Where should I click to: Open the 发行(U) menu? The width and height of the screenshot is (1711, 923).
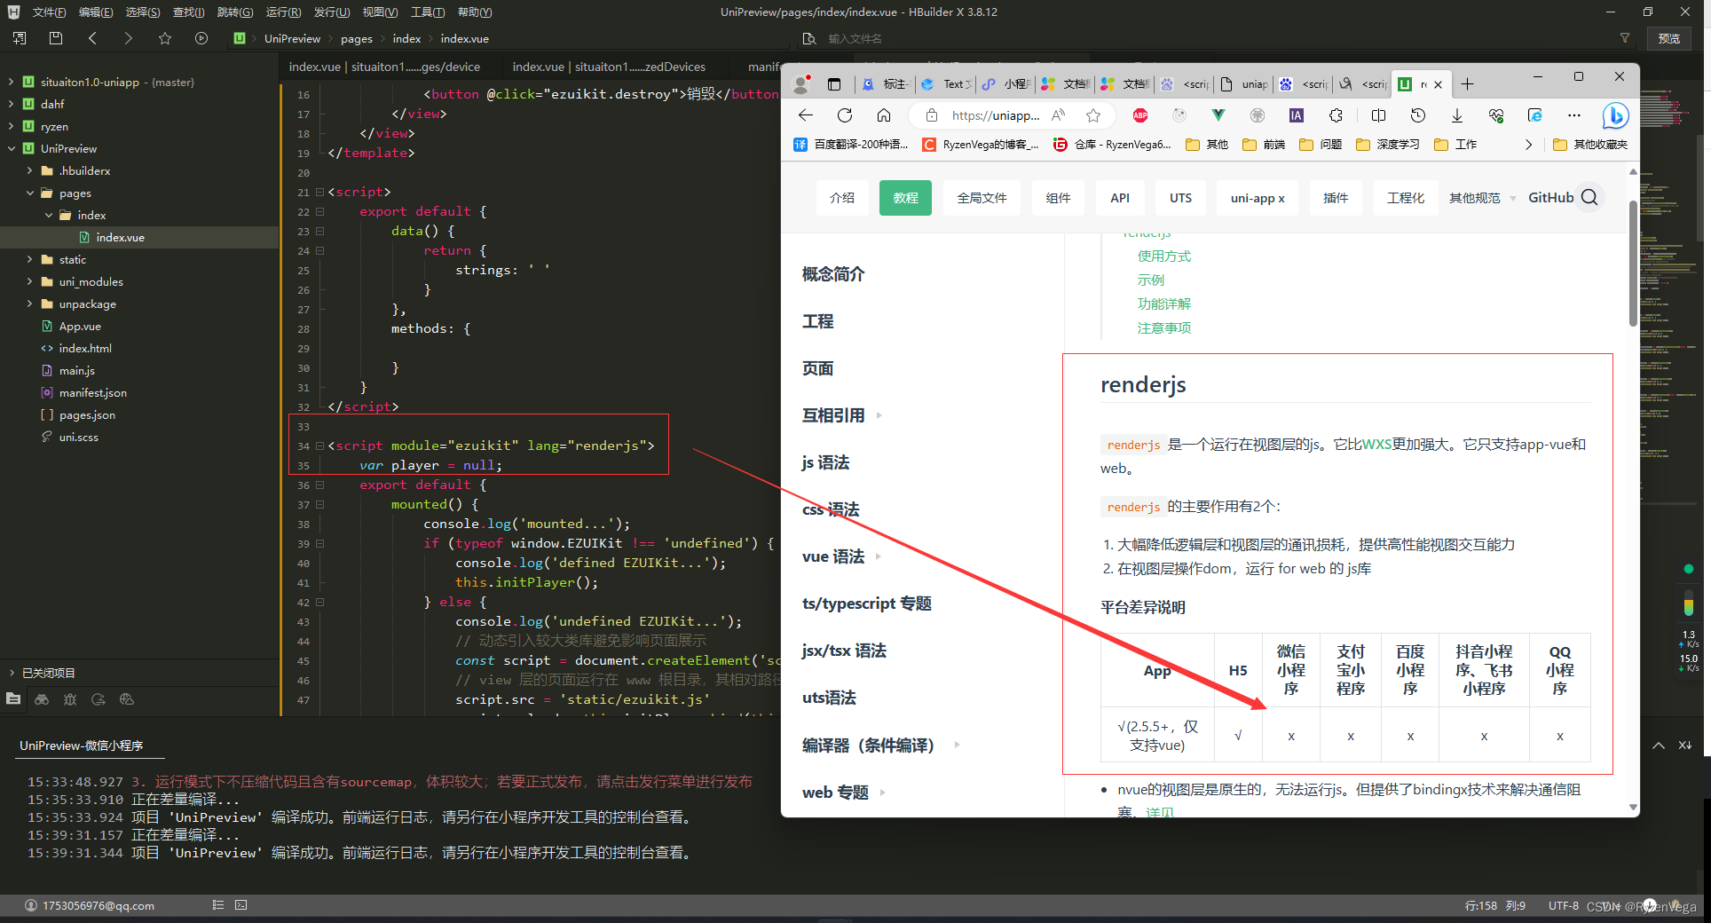pyautogui.click(x=331, y=12)
